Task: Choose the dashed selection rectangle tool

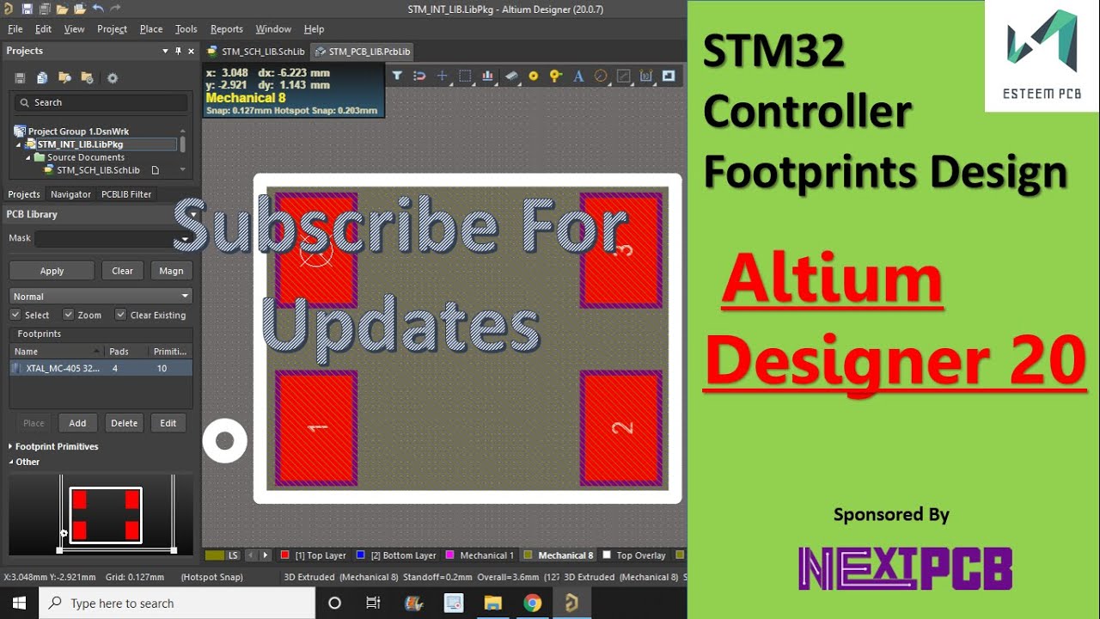Action: click(465, 76)
